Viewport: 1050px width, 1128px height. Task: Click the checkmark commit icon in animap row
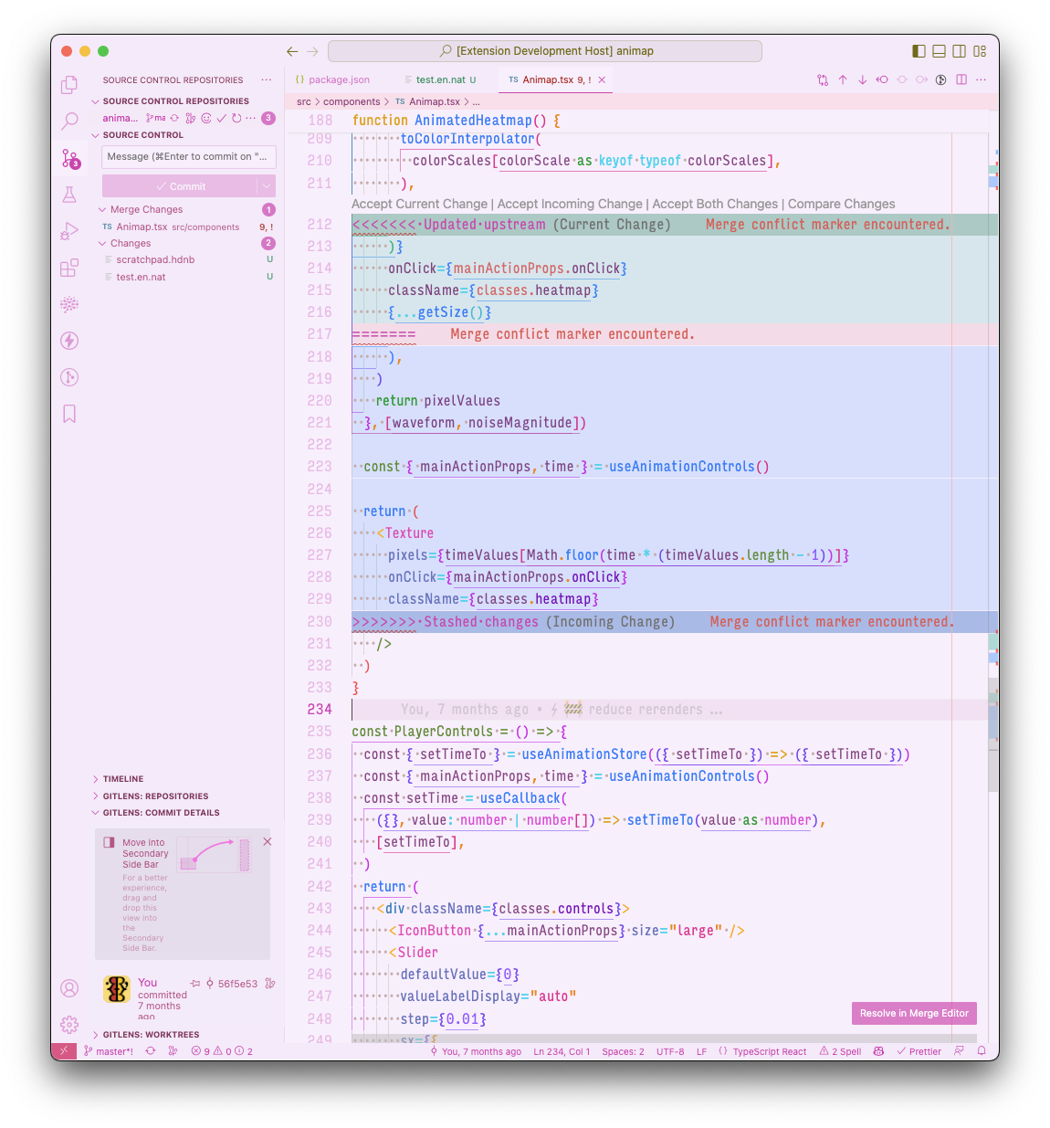pyautogui.click(x=221, y=118)
